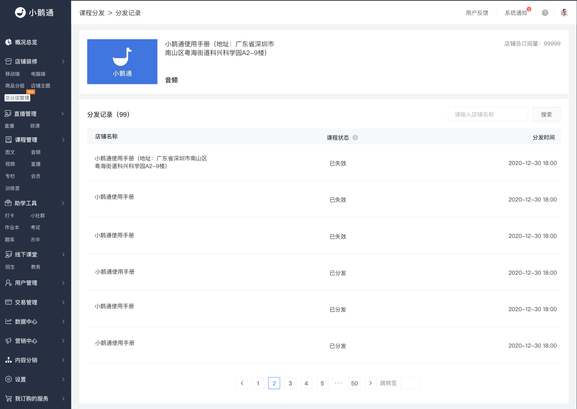
Task: Click the 小鹅通 logo in sidebar
Action: [34, 12]
